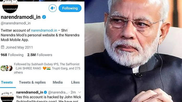This screenshot has width=182, height=102.
Task: Click the @narendramodi_in handle text
Action: tap(15, 23)
